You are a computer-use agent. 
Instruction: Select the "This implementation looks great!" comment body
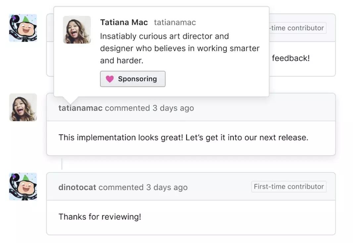183,138
